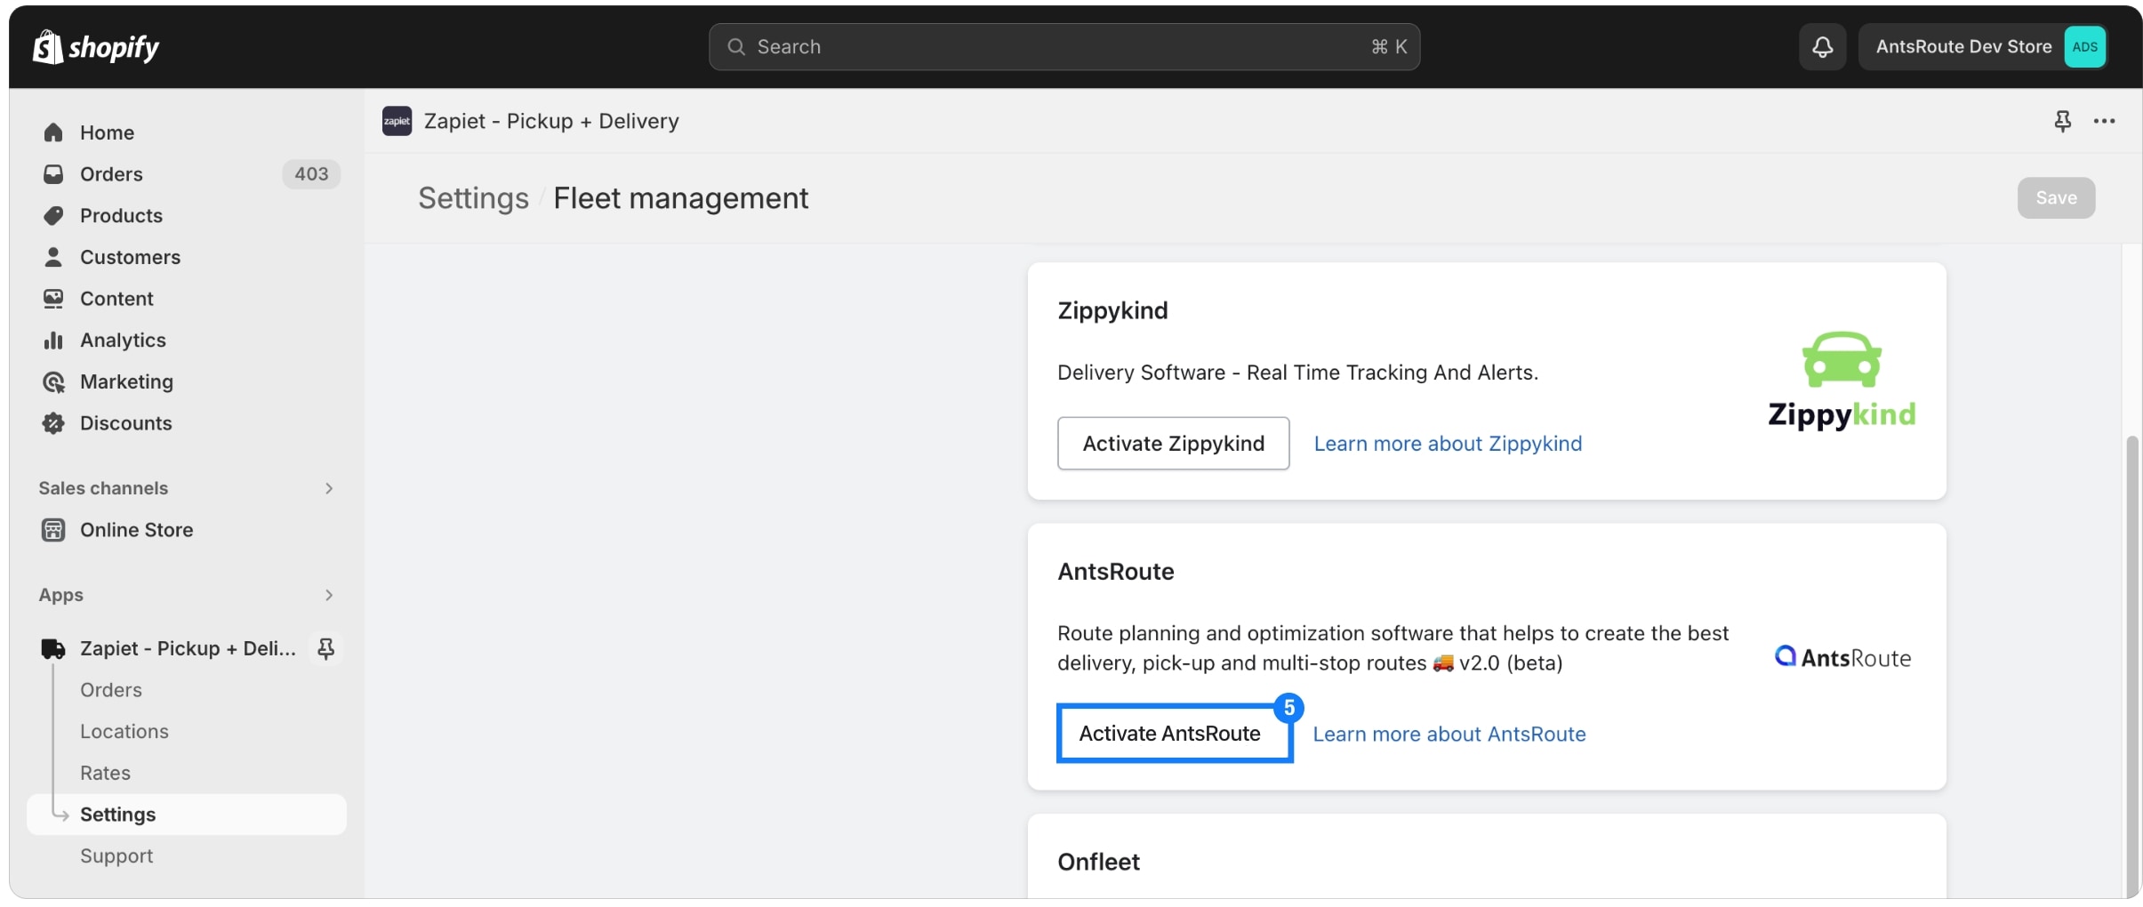Expand the Apps section
The width and height of the screenshot is (2143, 907).
(328, 595)
